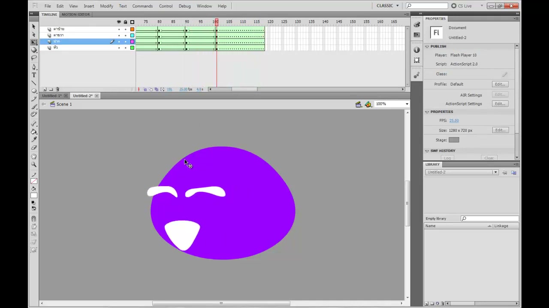Open the stage zoom 100% dropdown

pyautogui.click(x=407, y=104)
